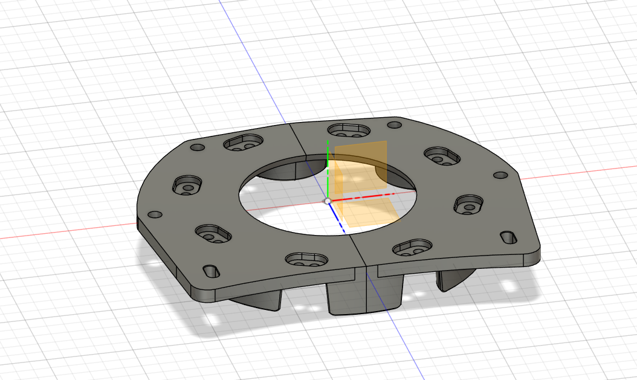Image resolution: width=637 pixels, height=380 pixels.
Task: Select the blue dashed origin axis
Action: pos(337,219)
